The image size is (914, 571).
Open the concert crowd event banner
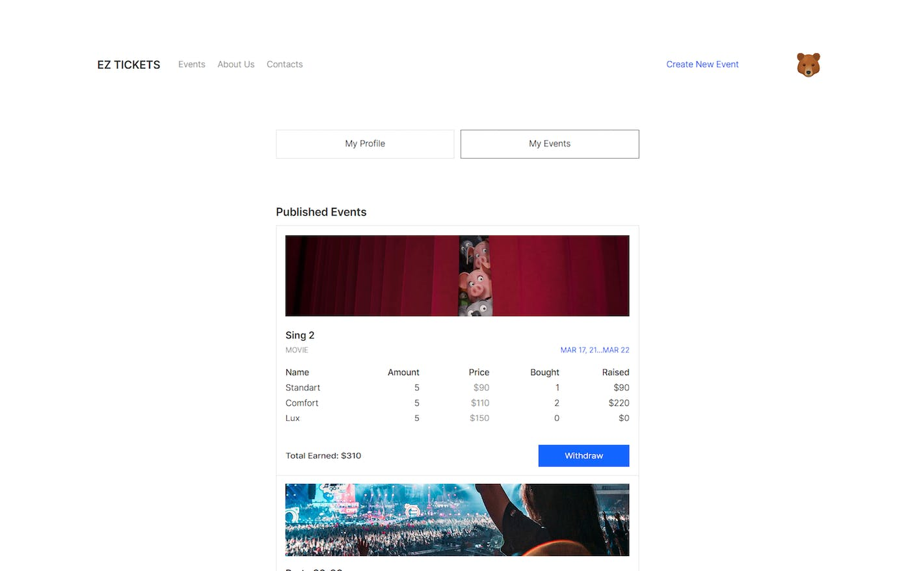coord(457,520)
